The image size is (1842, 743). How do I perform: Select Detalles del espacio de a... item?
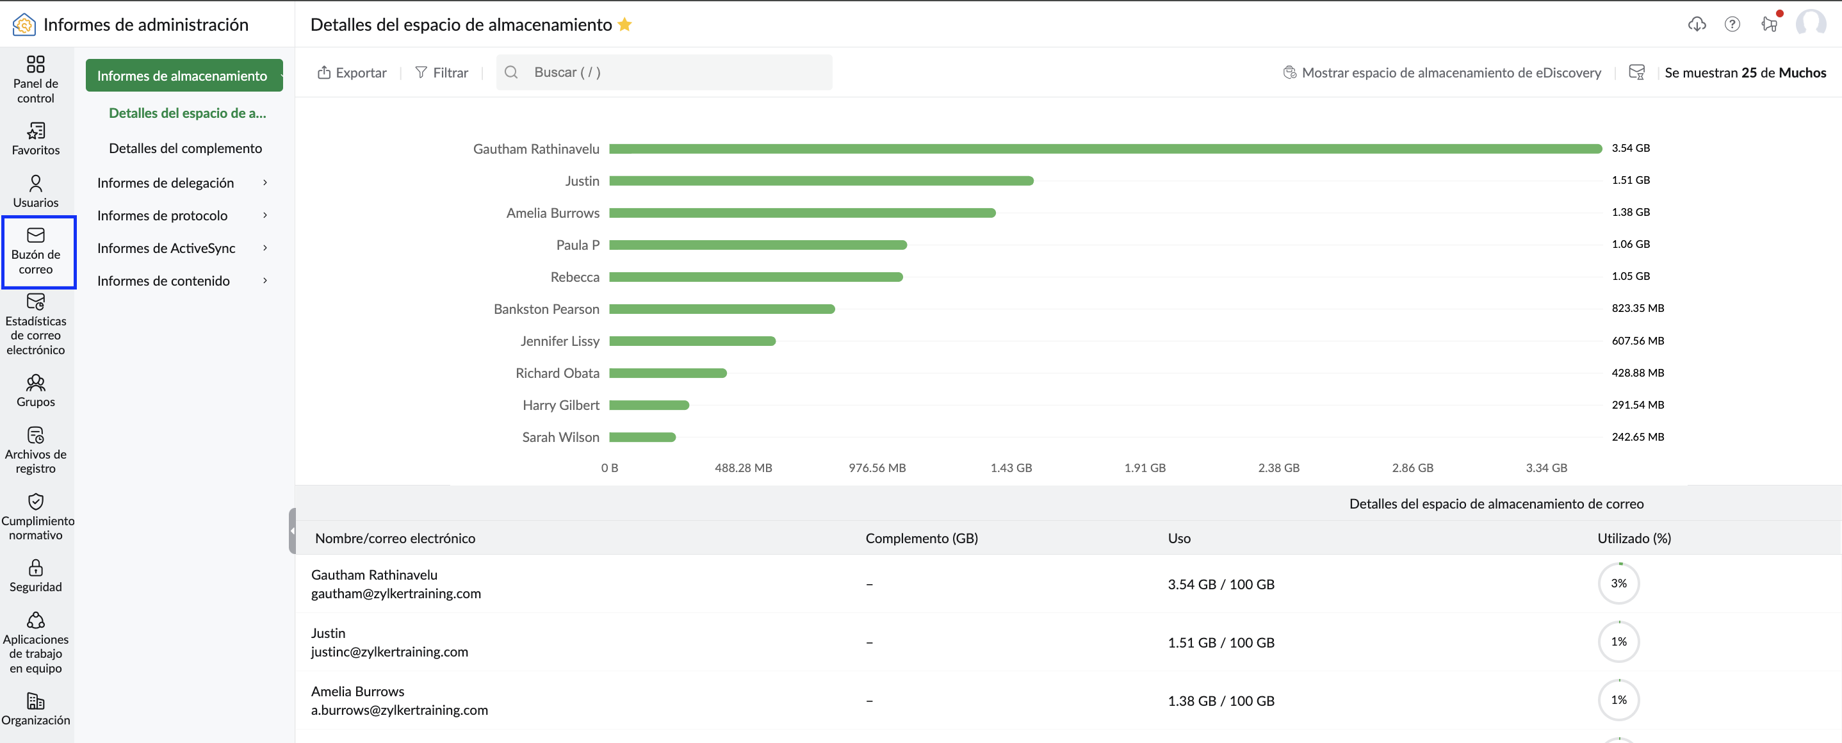tap(188, 113)
